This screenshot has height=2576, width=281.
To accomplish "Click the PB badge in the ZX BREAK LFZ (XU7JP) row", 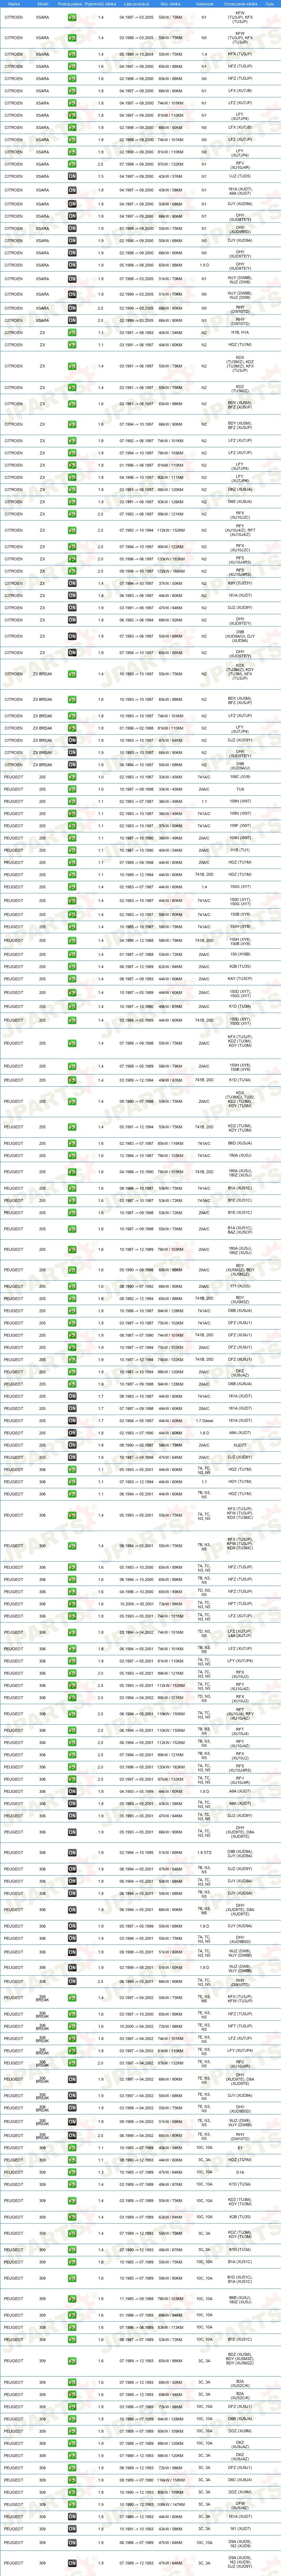I will coord(72,716).
